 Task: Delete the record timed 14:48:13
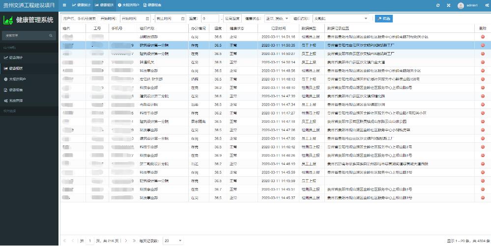point(483,79)
